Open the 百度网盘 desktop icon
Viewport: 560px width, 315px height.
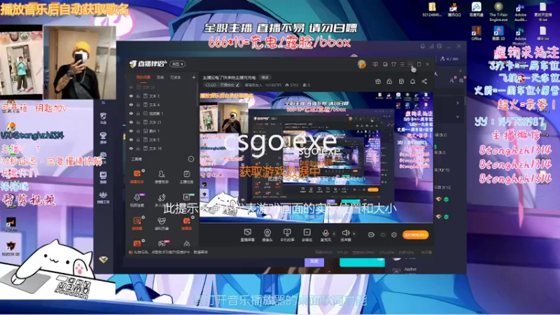pos(476,9)
